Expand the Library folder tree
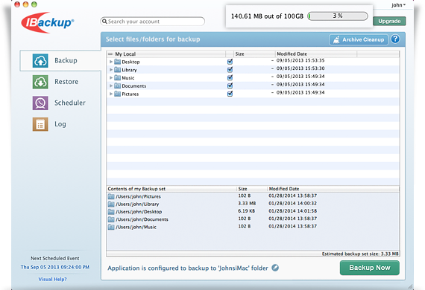 [111, 70]
